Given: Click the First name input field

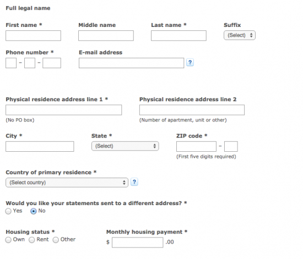Looking at the screenshot, I should pyautogui.click(x=33, y=36).
